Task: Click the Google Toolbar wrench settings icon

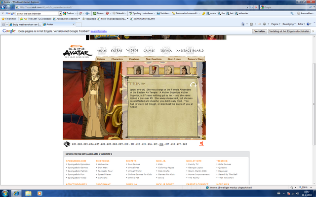Action: (x=292, y=13)
